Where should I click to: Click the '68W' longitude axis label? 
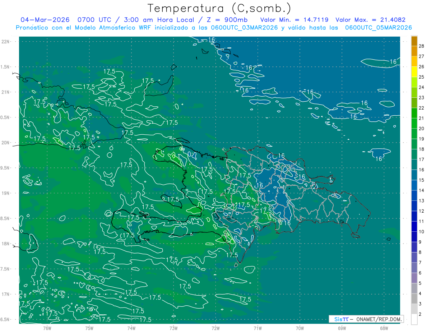coord(384,328)
